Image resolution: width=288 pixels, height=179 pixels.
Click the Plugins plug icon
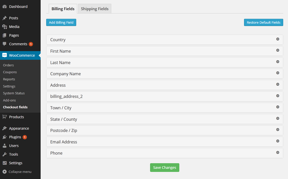(x=5, y=137)
